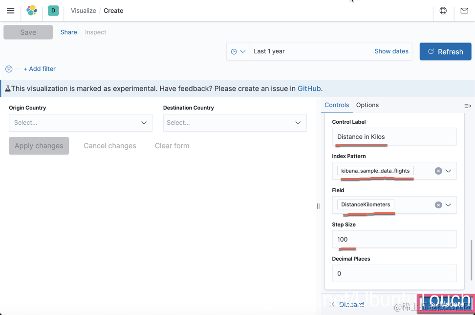This screenshot has height=315, width=475.
Task: Click the Elastic logo
Action: (x=32, y=11)
